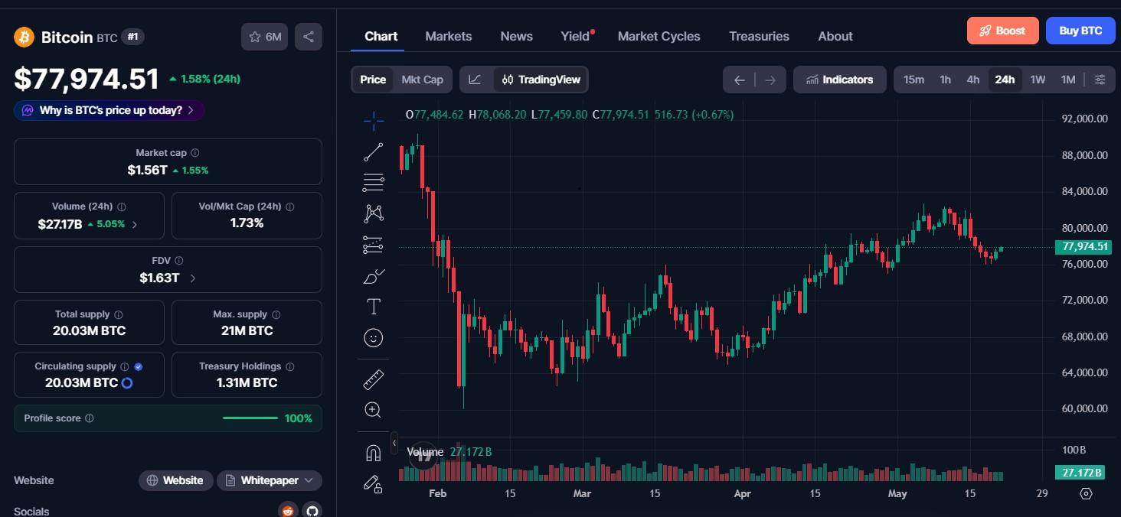Open the Indicators menu

pos(840,80)
